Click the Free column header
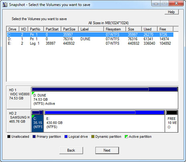The height and width of the screenshot is (162, 186). (165, 29)
